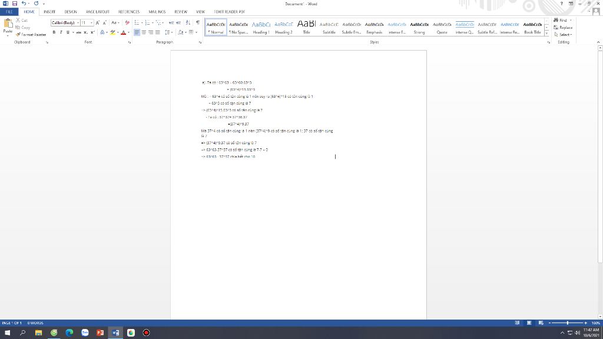Increase paragraph indent
The image size is (603, 339).
tap(178, 23)
